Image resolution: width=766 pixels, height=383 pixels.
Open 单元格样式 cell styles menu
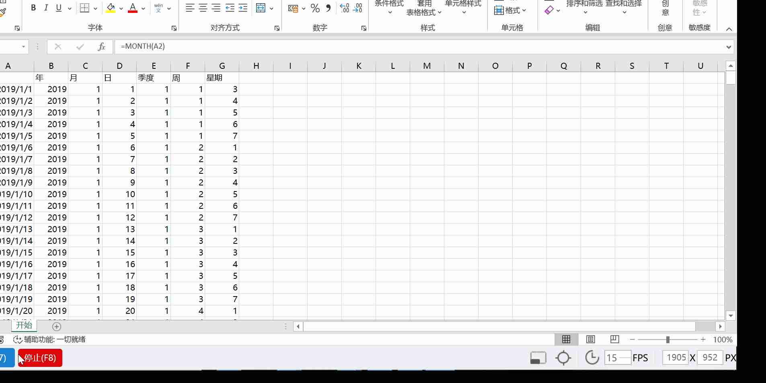click(463, 7)
